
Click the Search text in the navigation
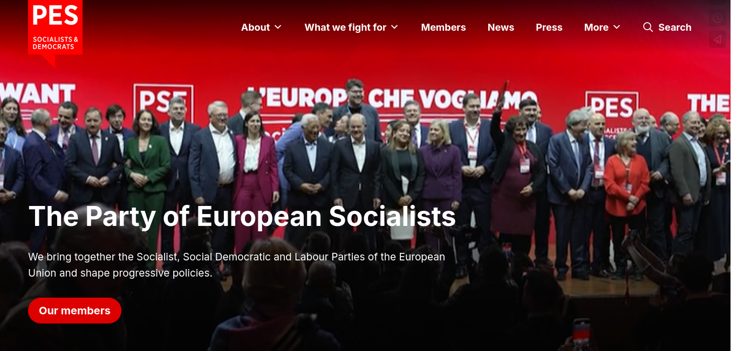point(675,27)
